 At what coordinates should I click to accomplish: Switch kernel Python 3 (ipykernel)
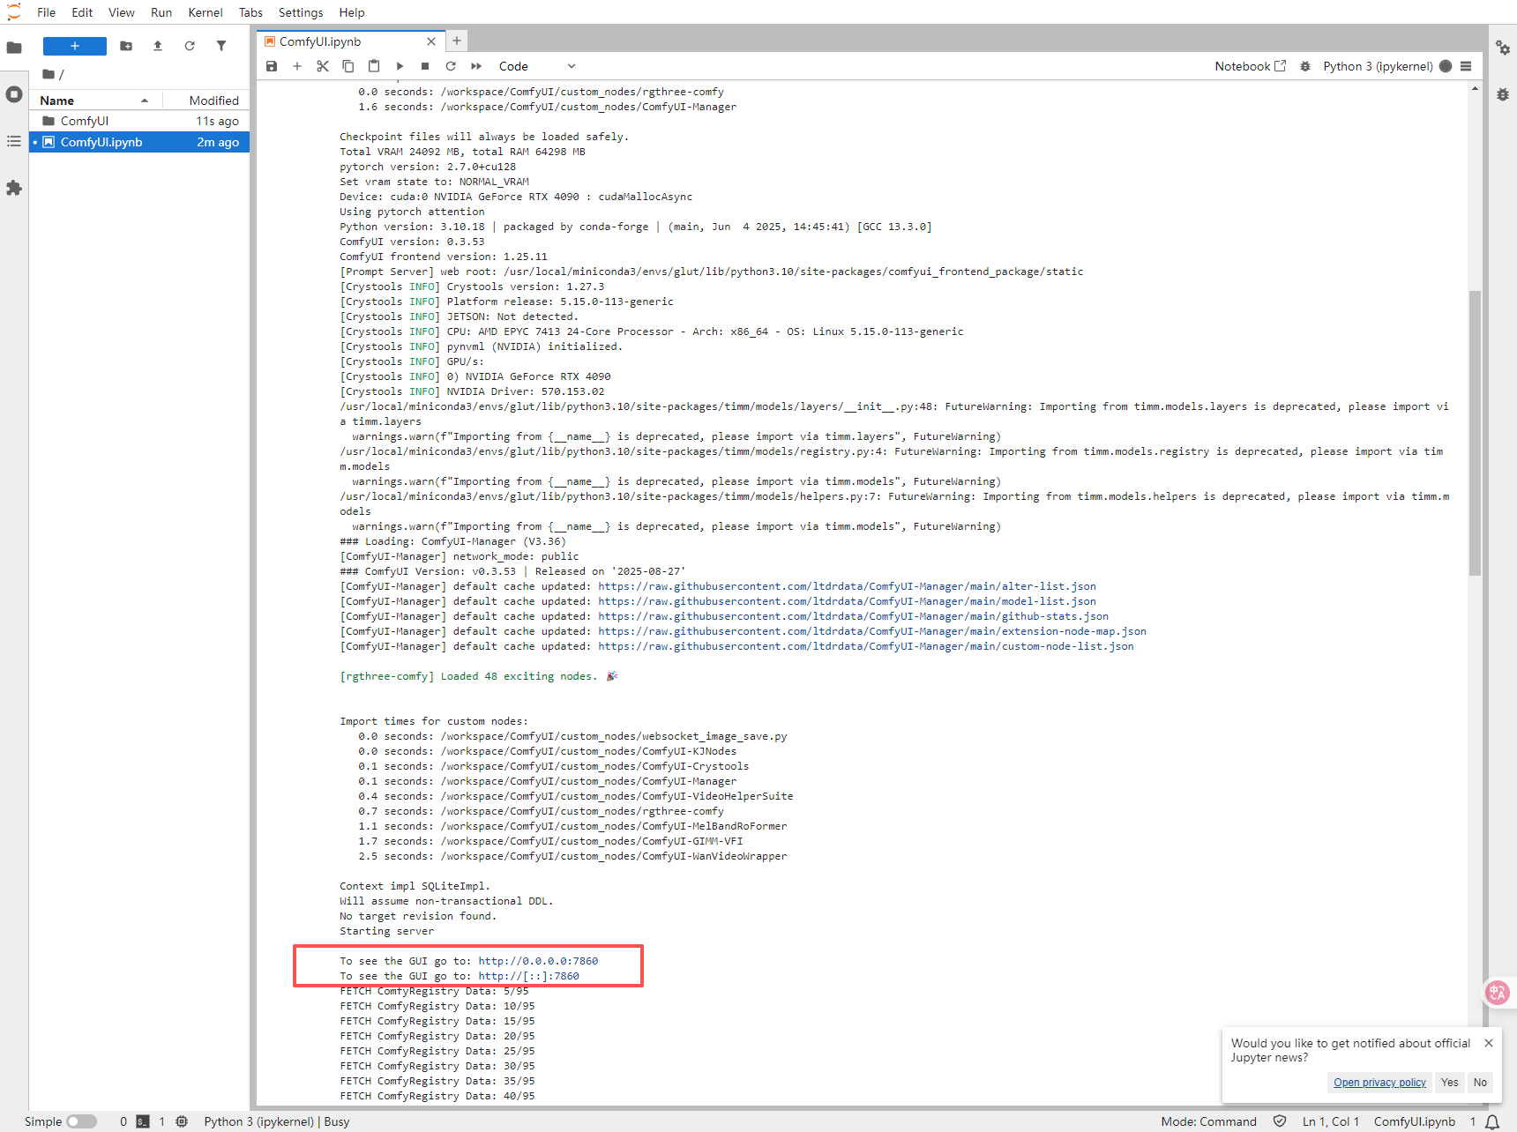[1378, 66]
